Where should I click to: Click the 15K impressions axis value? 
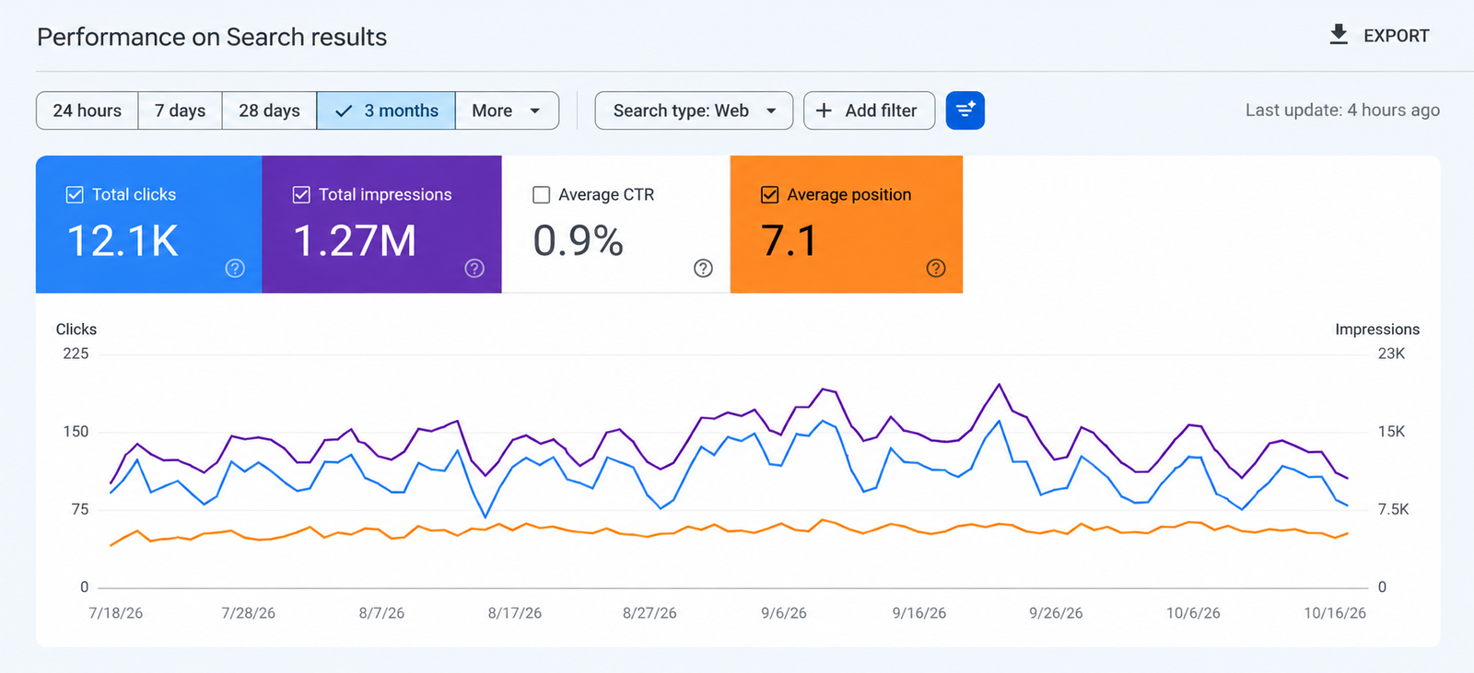[1391, 432]
